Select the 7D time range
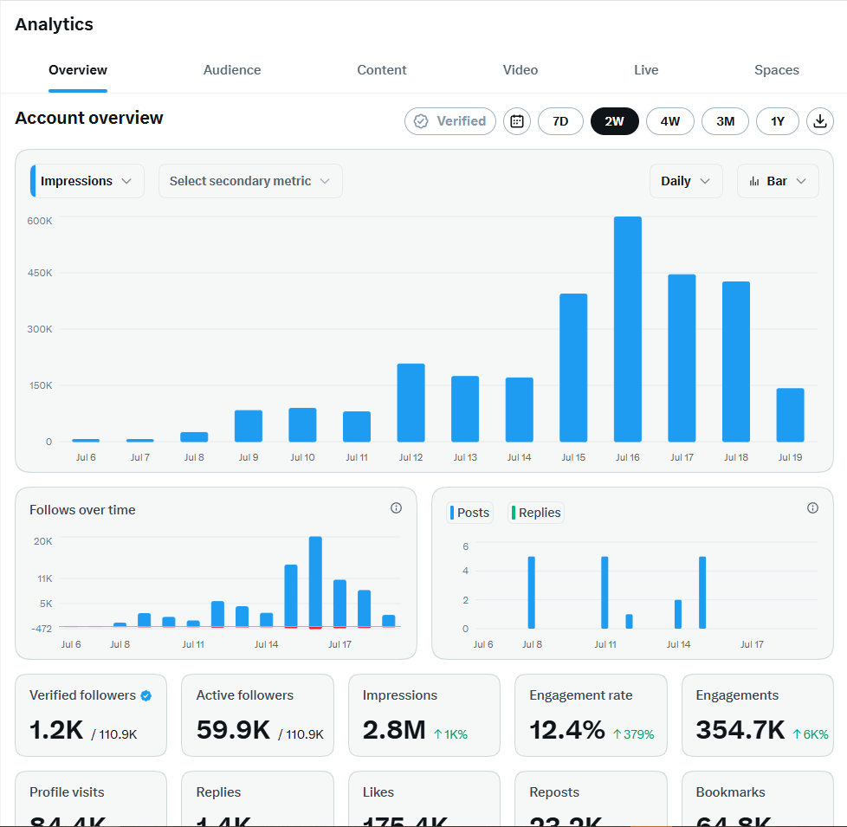Screen dimensions: 847x827 pyautogui.click(x=560, y=121)
